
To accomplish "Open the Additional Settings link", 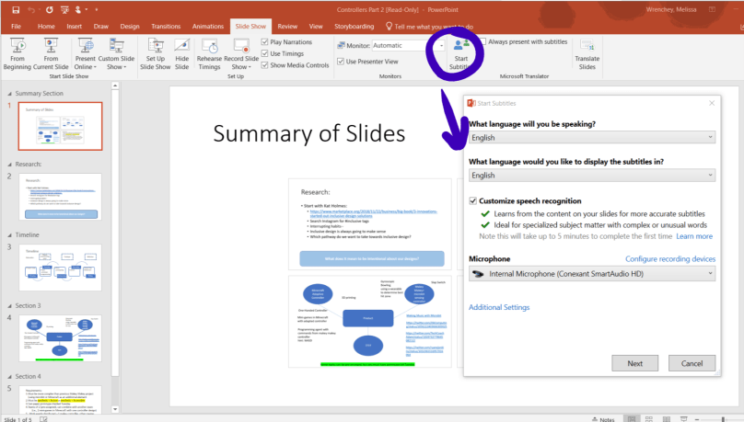I will click(x=499, y=307).
